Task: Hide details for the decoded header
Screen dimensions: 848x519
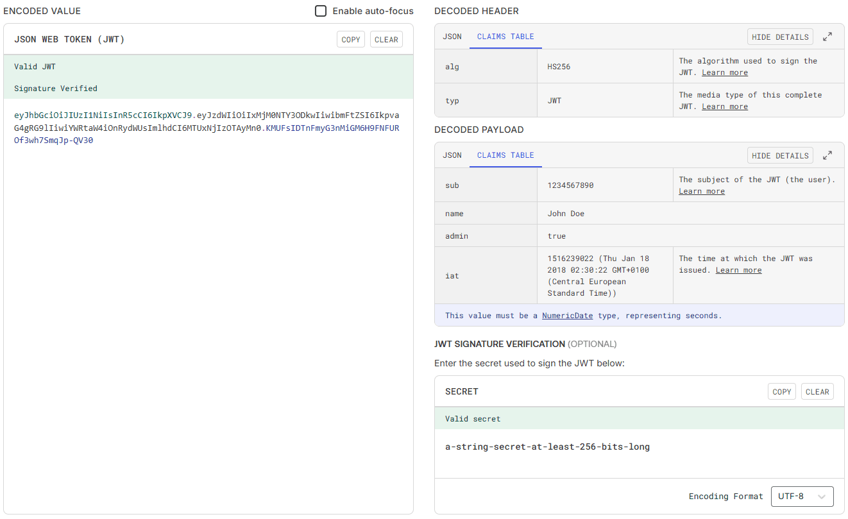Action: coord(780,37)
